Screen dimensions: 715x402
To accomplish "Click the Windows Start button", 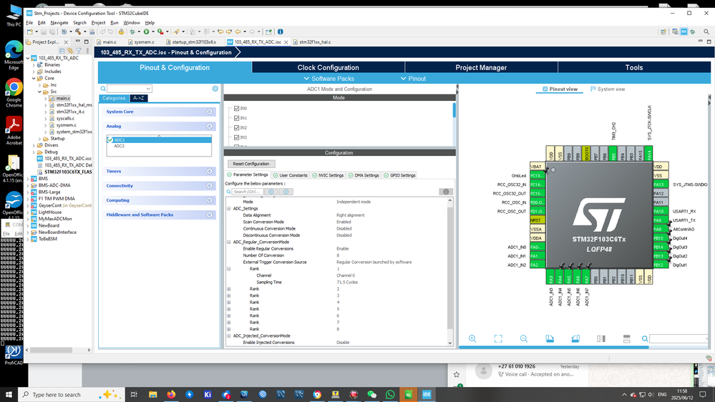I will tap(9, 395).
